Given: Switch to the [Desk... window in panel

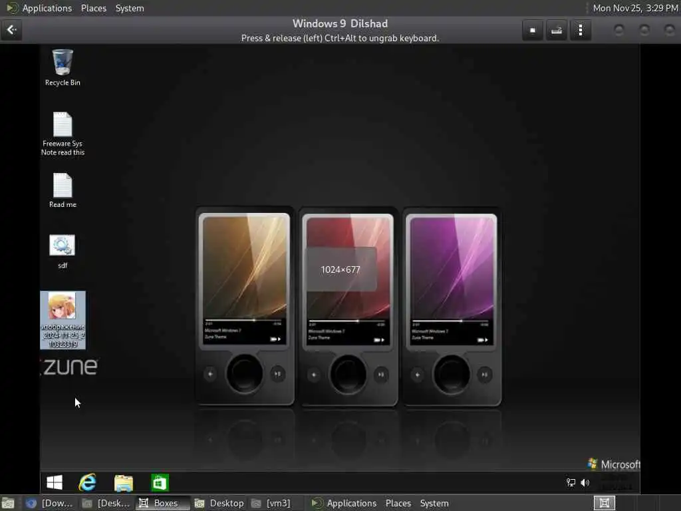Looking at the screenshot, I should 106,503.
